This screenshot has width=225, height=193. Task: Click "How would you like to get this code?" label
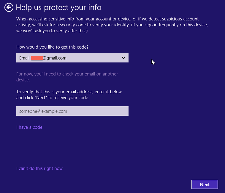pos(52,47)
